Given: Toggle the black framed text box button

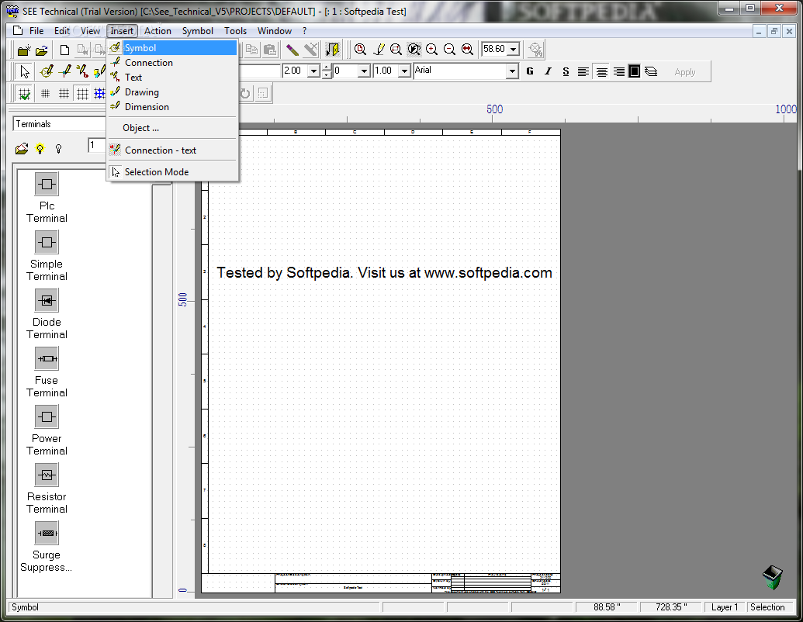Looking at the screenshot, I should tap(634, 71).
